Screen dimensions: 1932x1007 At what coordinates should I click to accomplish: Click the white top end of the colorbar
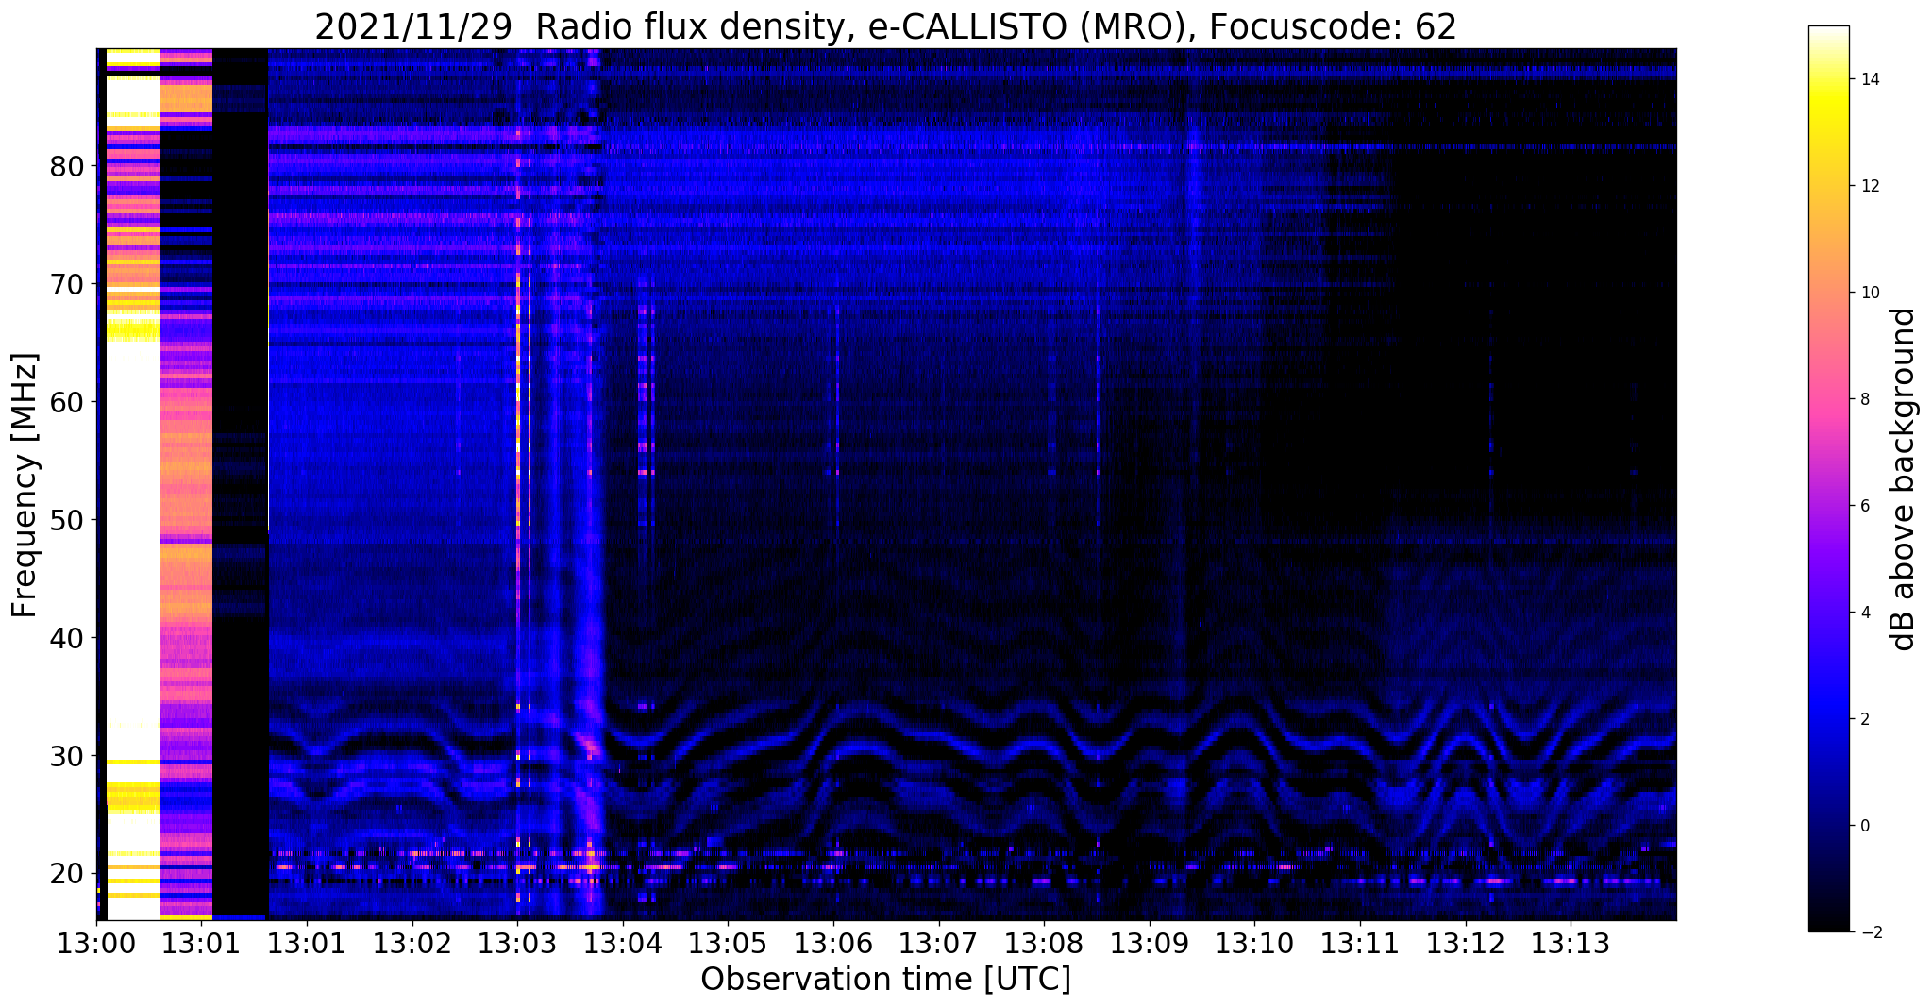[1828, 33]
